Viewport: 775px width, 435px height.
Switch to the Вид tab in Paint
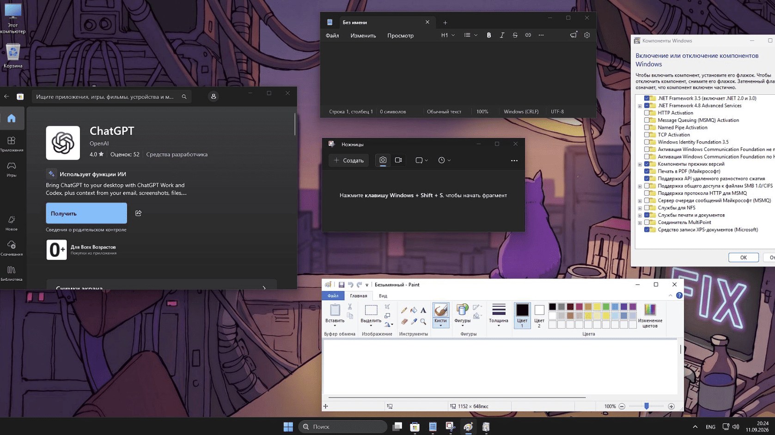click(383, 296)
